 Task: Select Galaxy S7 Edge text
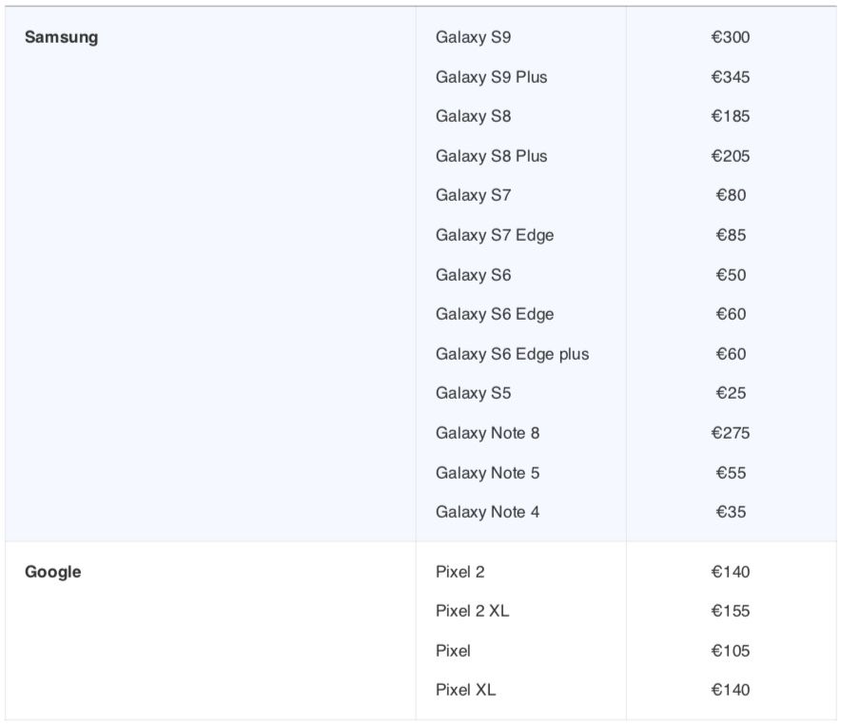[495, 235]
